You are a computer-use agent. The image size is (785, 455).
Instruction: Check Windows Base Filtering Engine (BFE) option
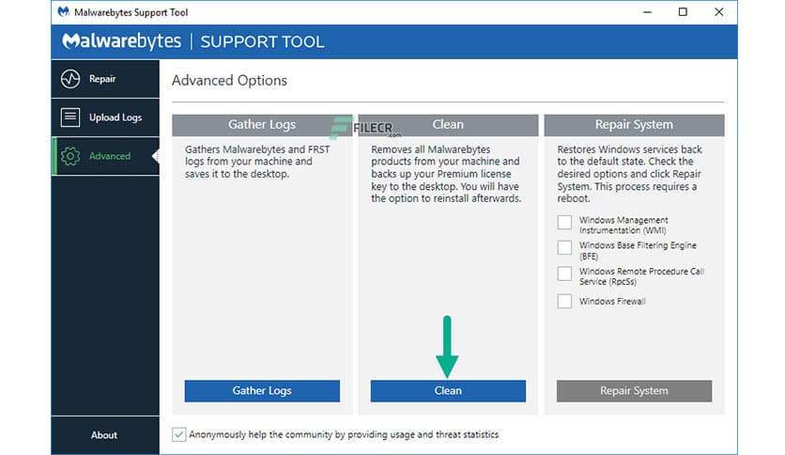pos(564,247)
